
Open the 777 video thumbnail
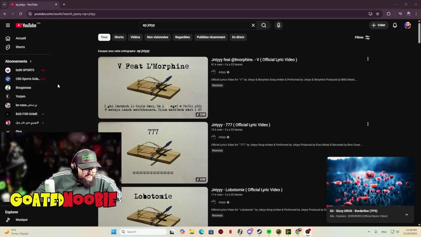(153, 153)
